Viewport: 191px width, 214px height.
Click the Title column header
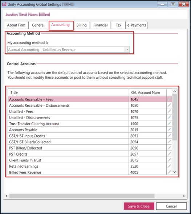click(x=69, y=92)
